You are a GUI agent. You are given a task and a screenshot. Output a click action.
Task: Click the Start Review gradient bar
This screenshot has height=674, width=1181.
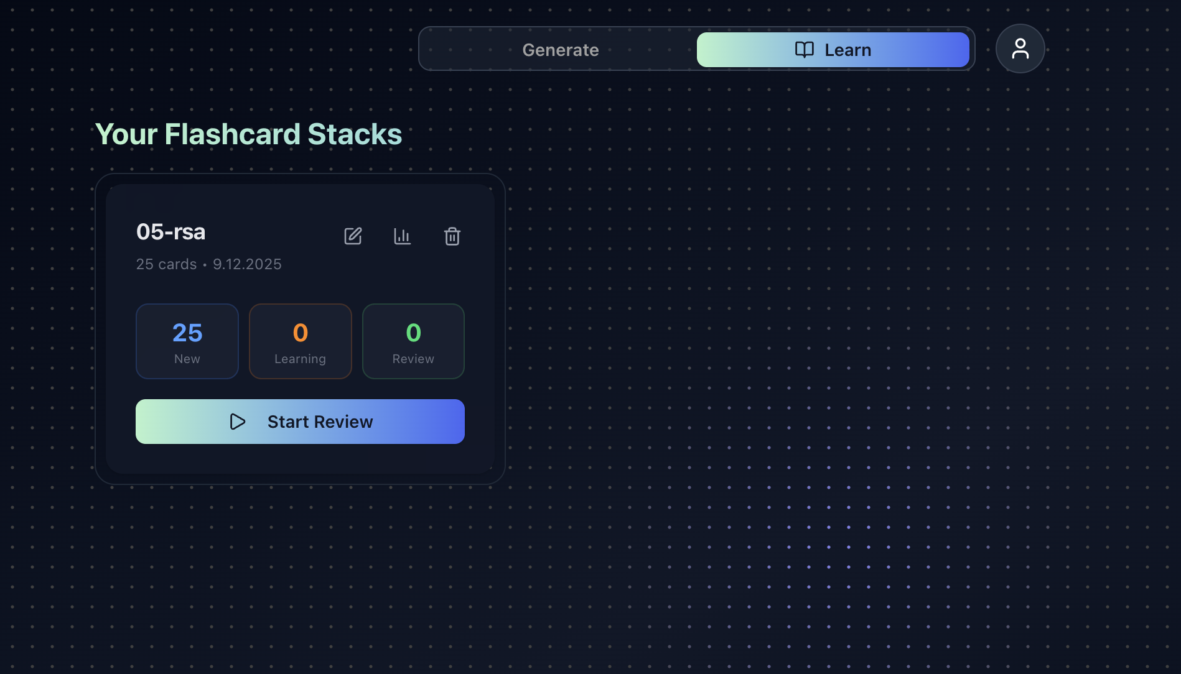click(300, 422)
